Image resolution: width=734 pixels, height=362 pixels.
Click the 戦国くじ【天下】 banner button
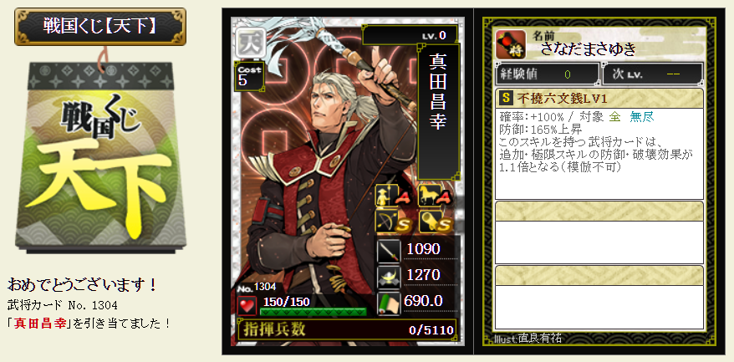(100, 26)
